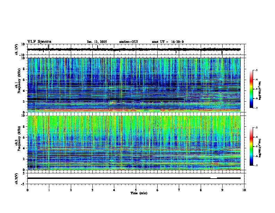Click the '-3' label on the upper color bar
This screenshot has height=213, width=275.
[256, 70]
